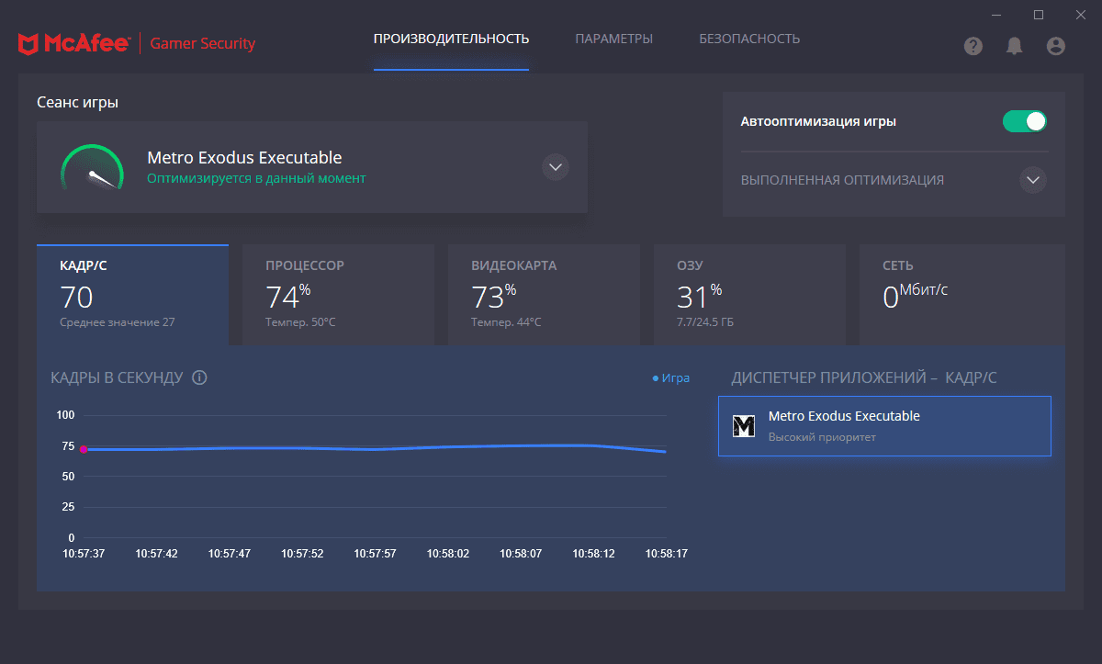Switch to the БЕЗОПАСНОСТЬ tab

tap(749, 39)
